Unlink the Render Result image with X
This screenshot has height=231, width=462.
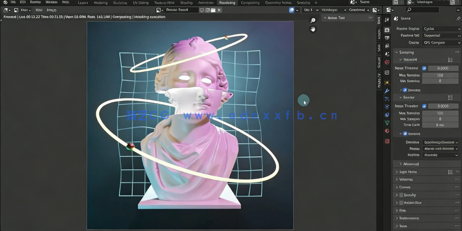click(219, 10)
